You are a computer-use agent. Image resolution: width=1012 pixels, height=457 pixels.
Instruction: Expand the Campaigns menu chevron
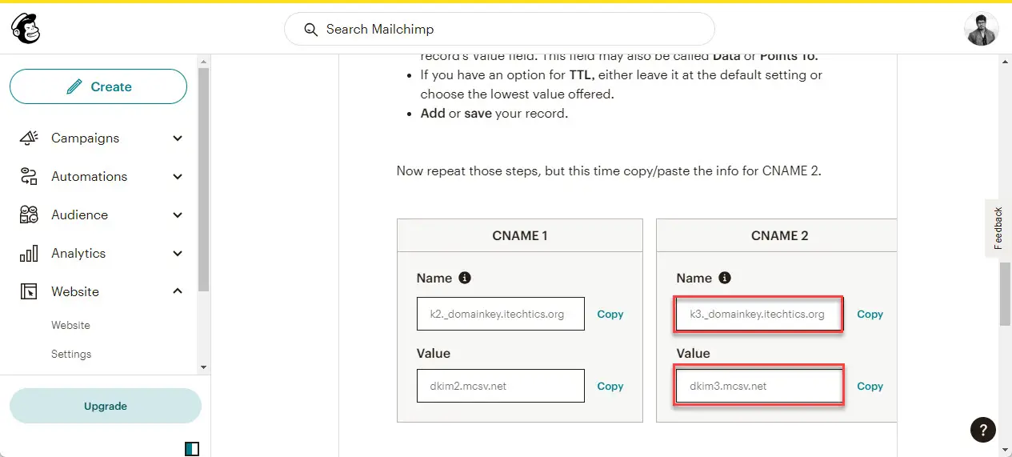click(178, 138)
